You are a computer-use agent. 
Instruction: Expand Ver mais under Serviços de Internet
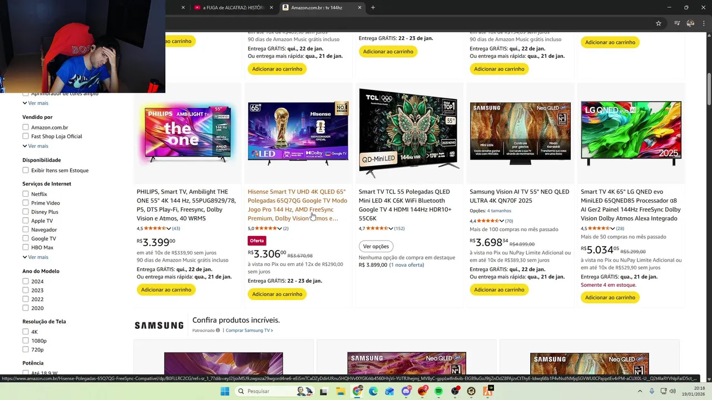pyautogui.click(x=36, y=257)
